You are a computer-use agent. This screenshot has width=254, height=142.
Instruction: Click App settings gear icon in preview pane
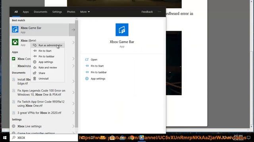point(87,78)
